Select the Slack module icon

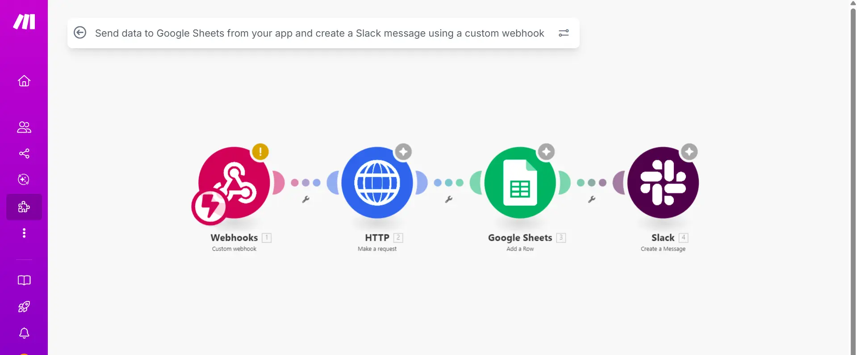663,183
